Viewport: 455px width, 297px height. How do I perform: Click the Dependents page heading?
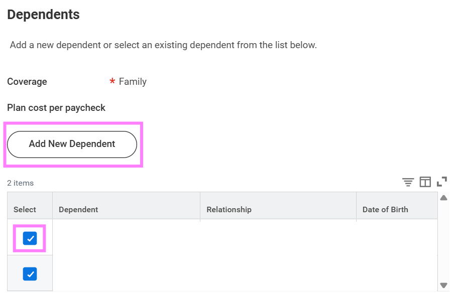(x=43, y=15)
